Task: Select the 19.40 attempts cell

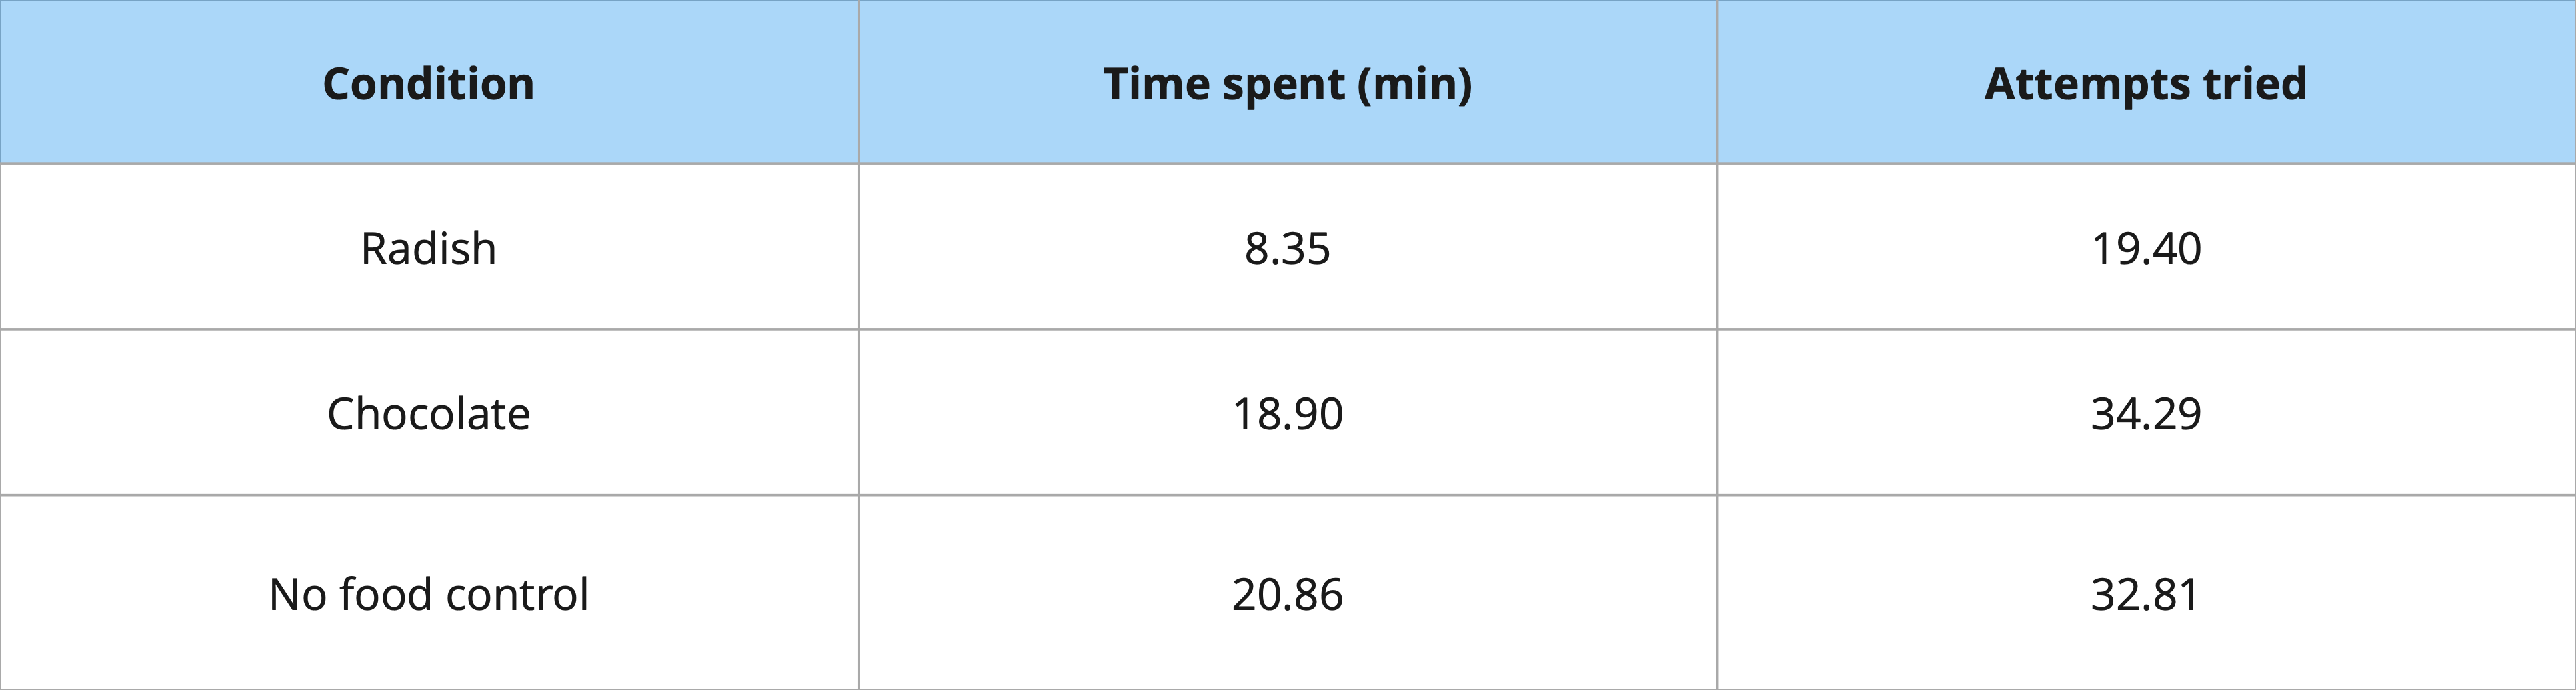Action: tap(2146, 248)
